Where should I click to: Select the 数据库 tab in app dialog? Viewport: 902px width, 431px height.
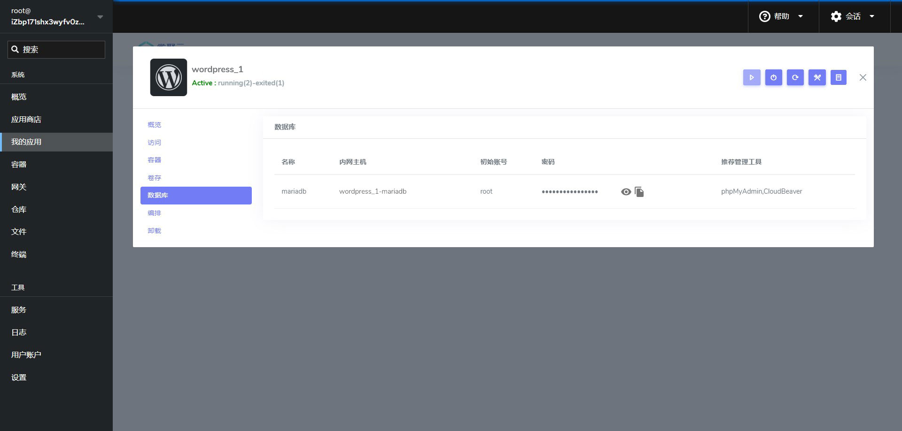(196, 196)
